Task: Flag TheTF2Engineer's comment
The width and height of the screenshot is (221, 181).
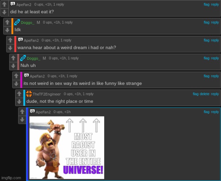Action: 196,94
